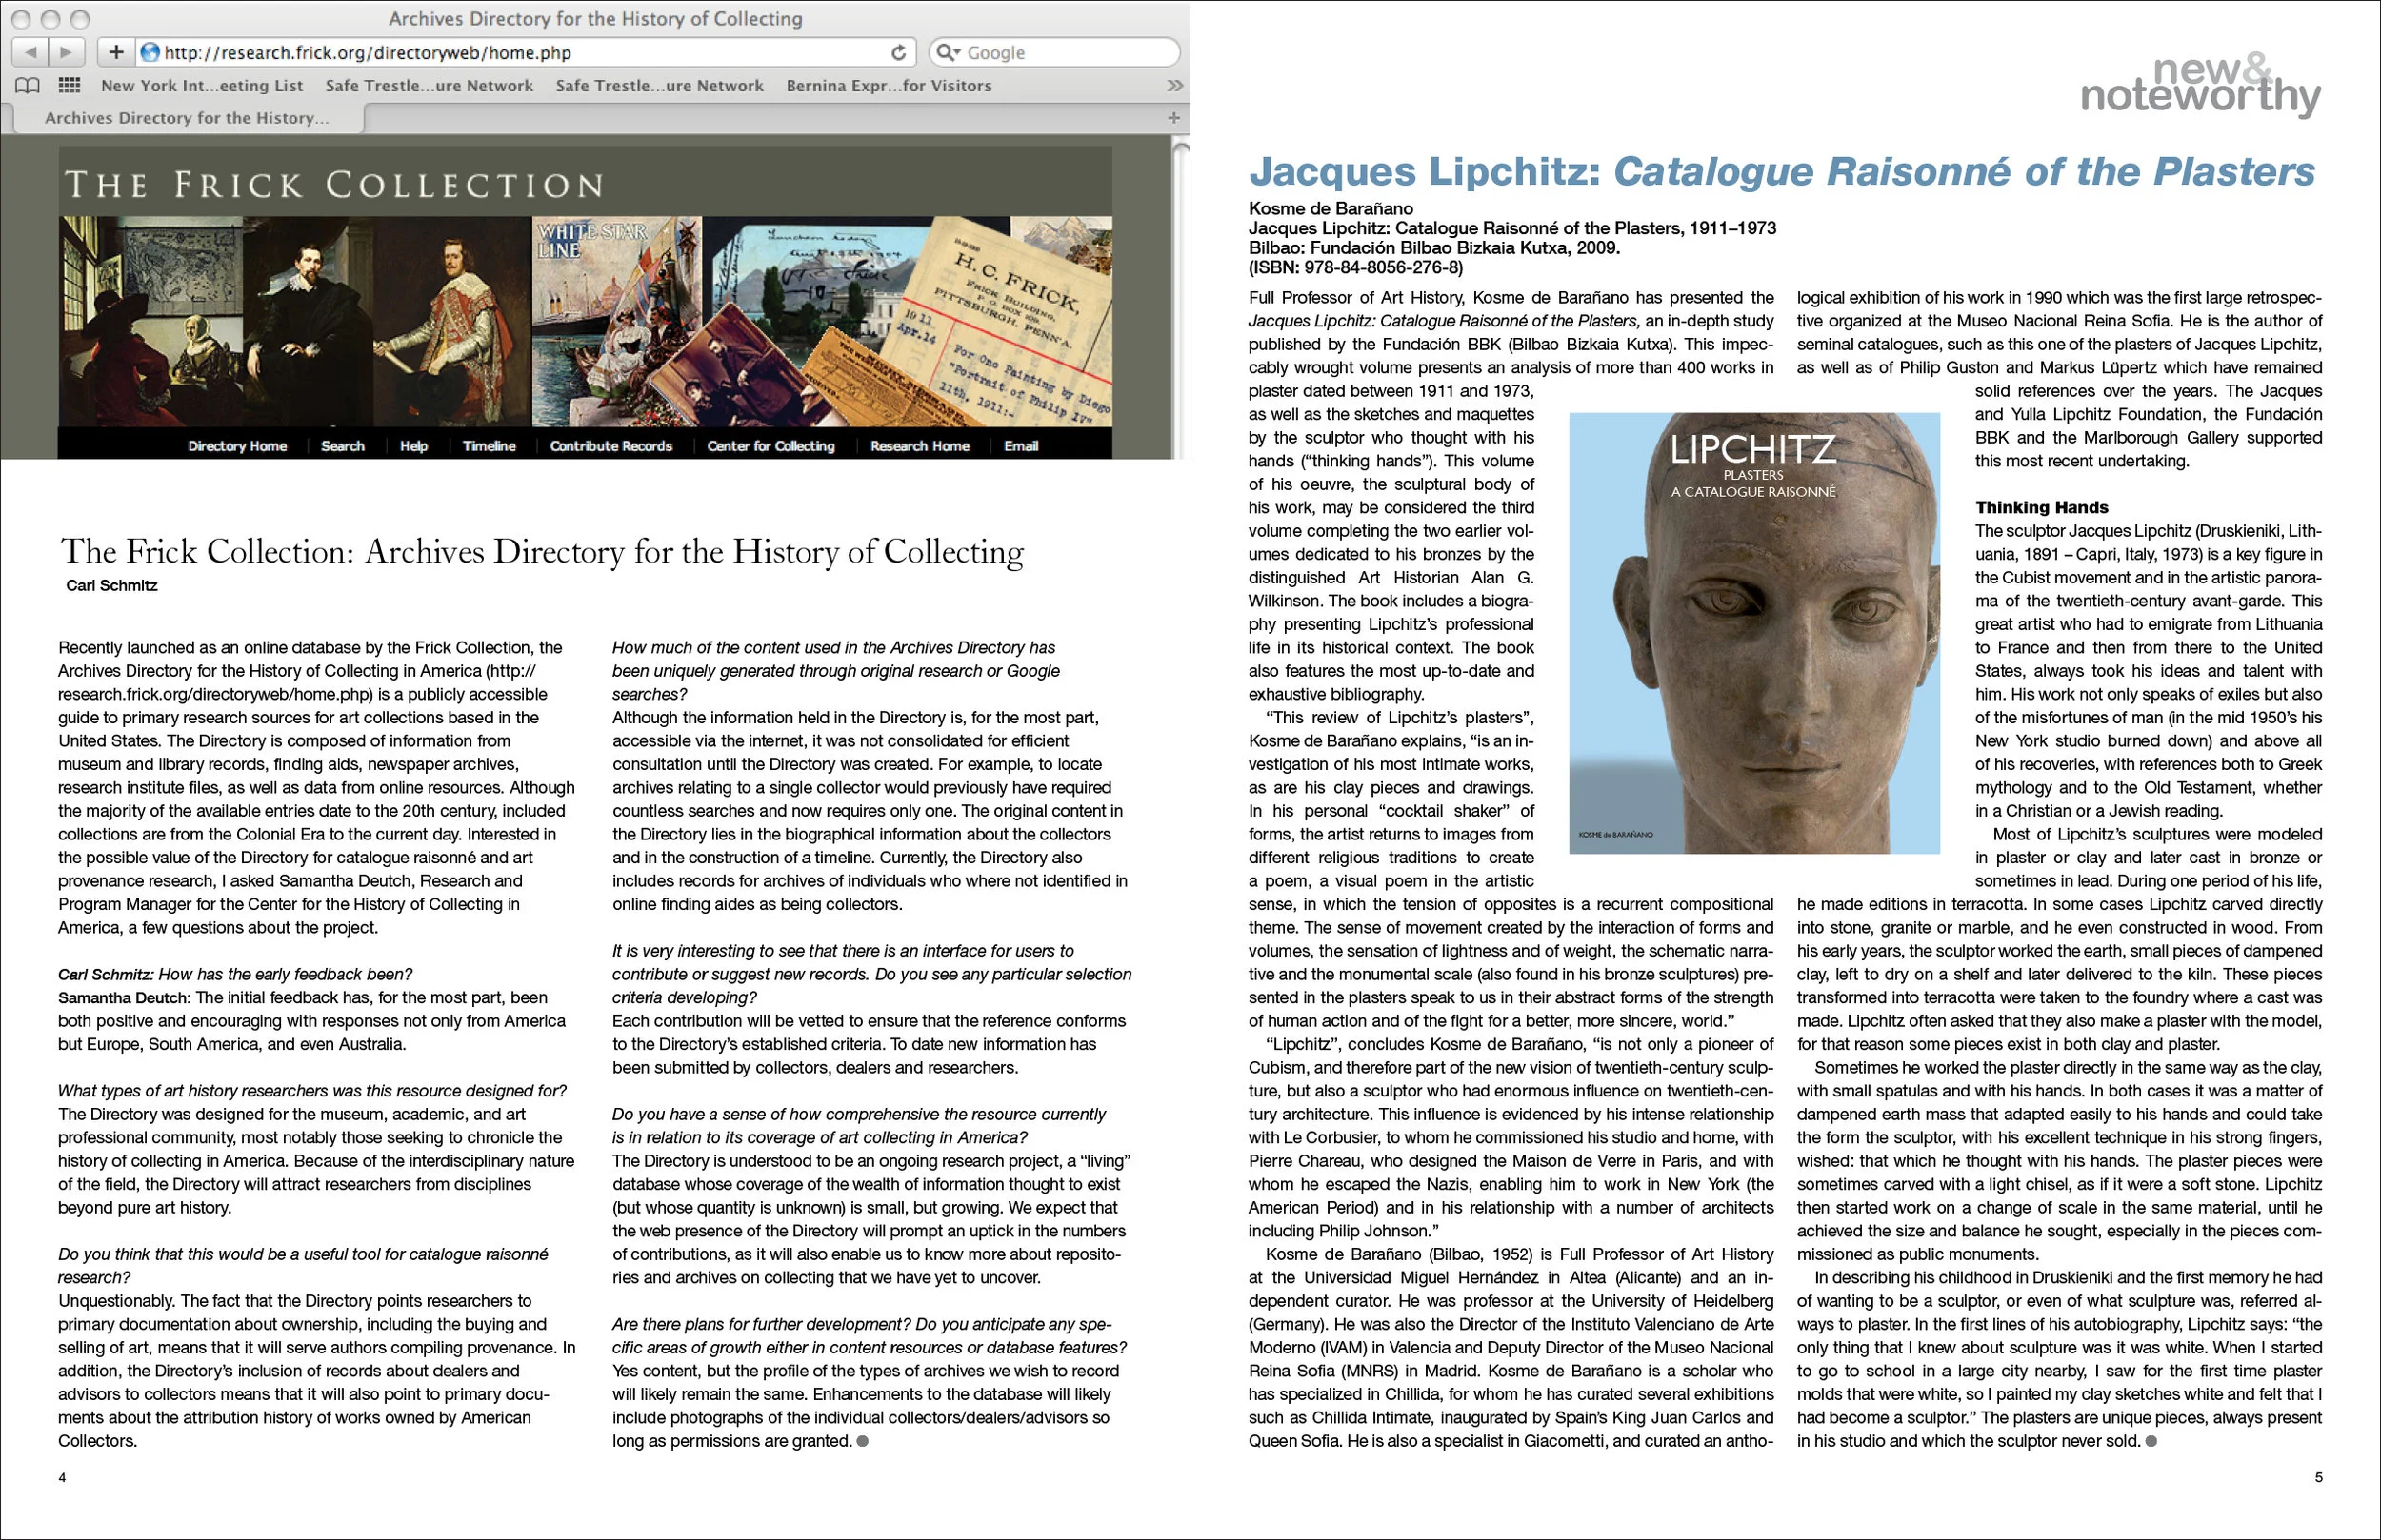Viewport: 2381px width, 1540px height.
Task: Click the Kosme de Barañano byline
Action: 1331,209
